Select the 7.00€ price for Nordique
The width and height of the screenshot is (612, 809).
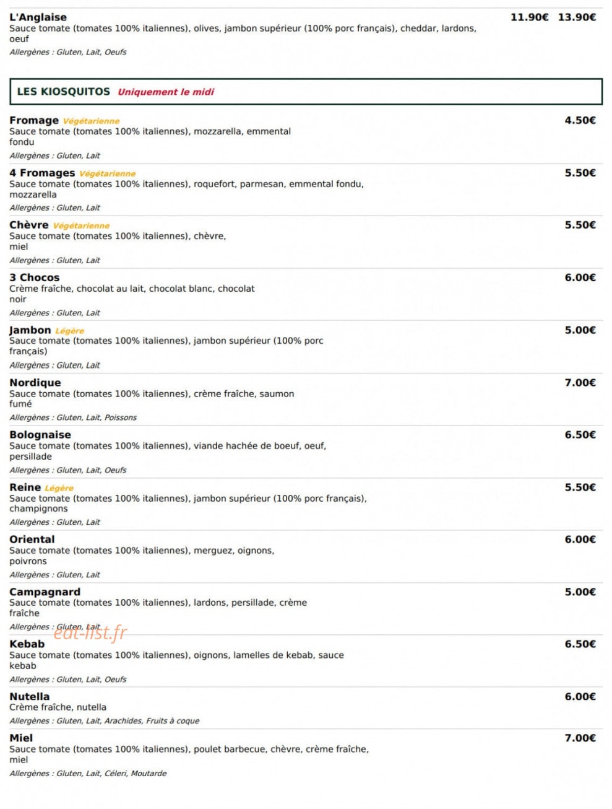click(x=580, y=383)
